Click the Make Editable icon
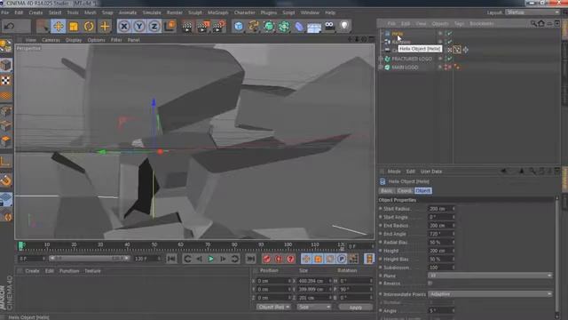The width and height of the screenshot is (568, 320). pyautogui.click(x=6, y=46)
